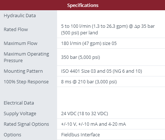This screenshot has width=165, height=140.
Task: Click the 100% Step Response label
Action: [26, 82]
